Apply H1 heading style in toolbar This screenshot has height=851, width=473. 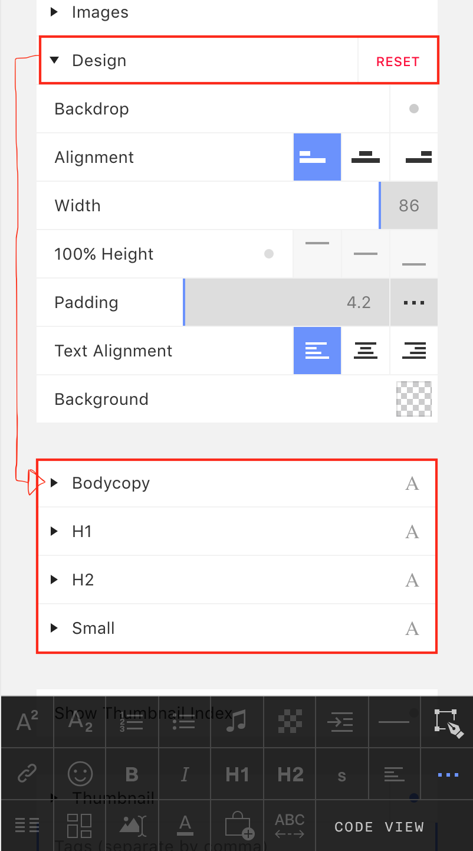(x=236, y=774)
